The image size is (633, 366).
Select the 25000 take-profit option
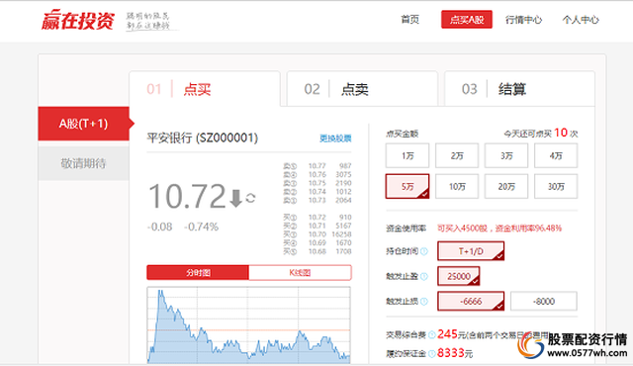click(x=459, y=276)
